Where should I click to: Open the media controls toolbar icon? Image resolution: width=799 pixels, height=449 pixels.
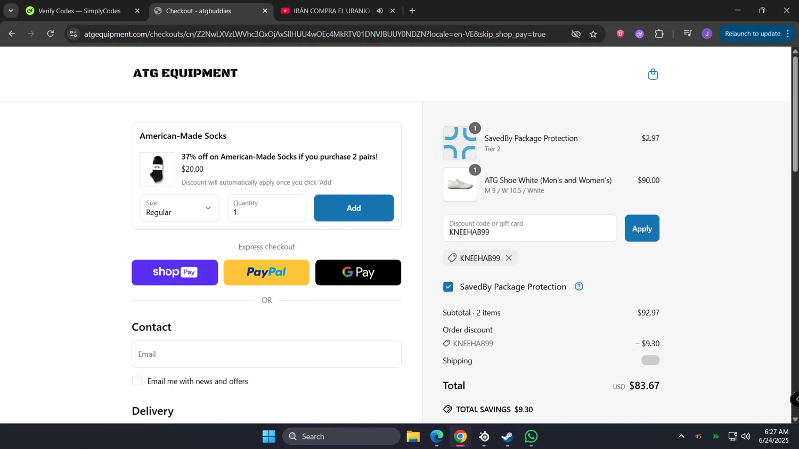coord(688,34)
